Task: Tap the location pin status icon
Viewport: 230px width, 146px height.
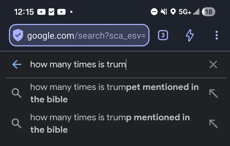Action: 173,12
